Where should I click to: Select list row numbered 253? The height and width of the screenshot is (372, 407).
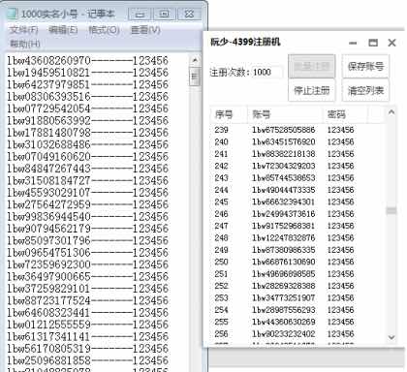pos(297,297)
